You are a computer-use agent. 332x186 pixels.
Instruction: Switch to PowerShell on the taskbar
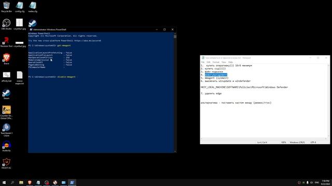pyautogui.click(x=72, y=182)
